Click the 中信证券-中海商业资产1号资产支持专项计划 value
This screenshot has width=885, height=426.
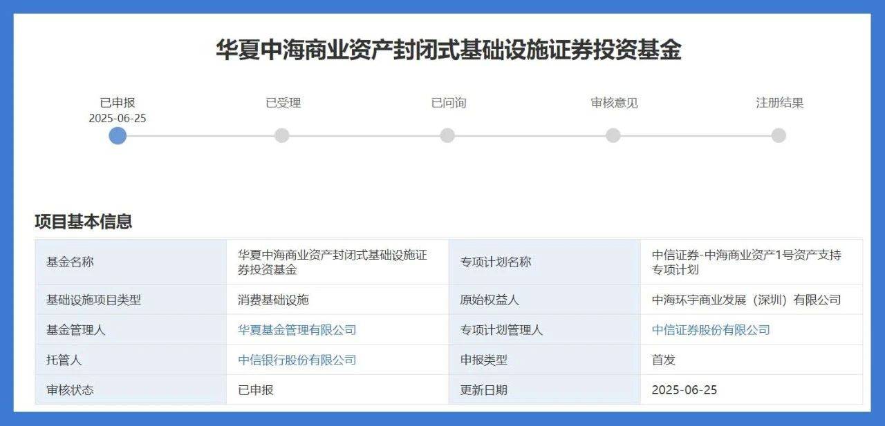coord(747,262)
